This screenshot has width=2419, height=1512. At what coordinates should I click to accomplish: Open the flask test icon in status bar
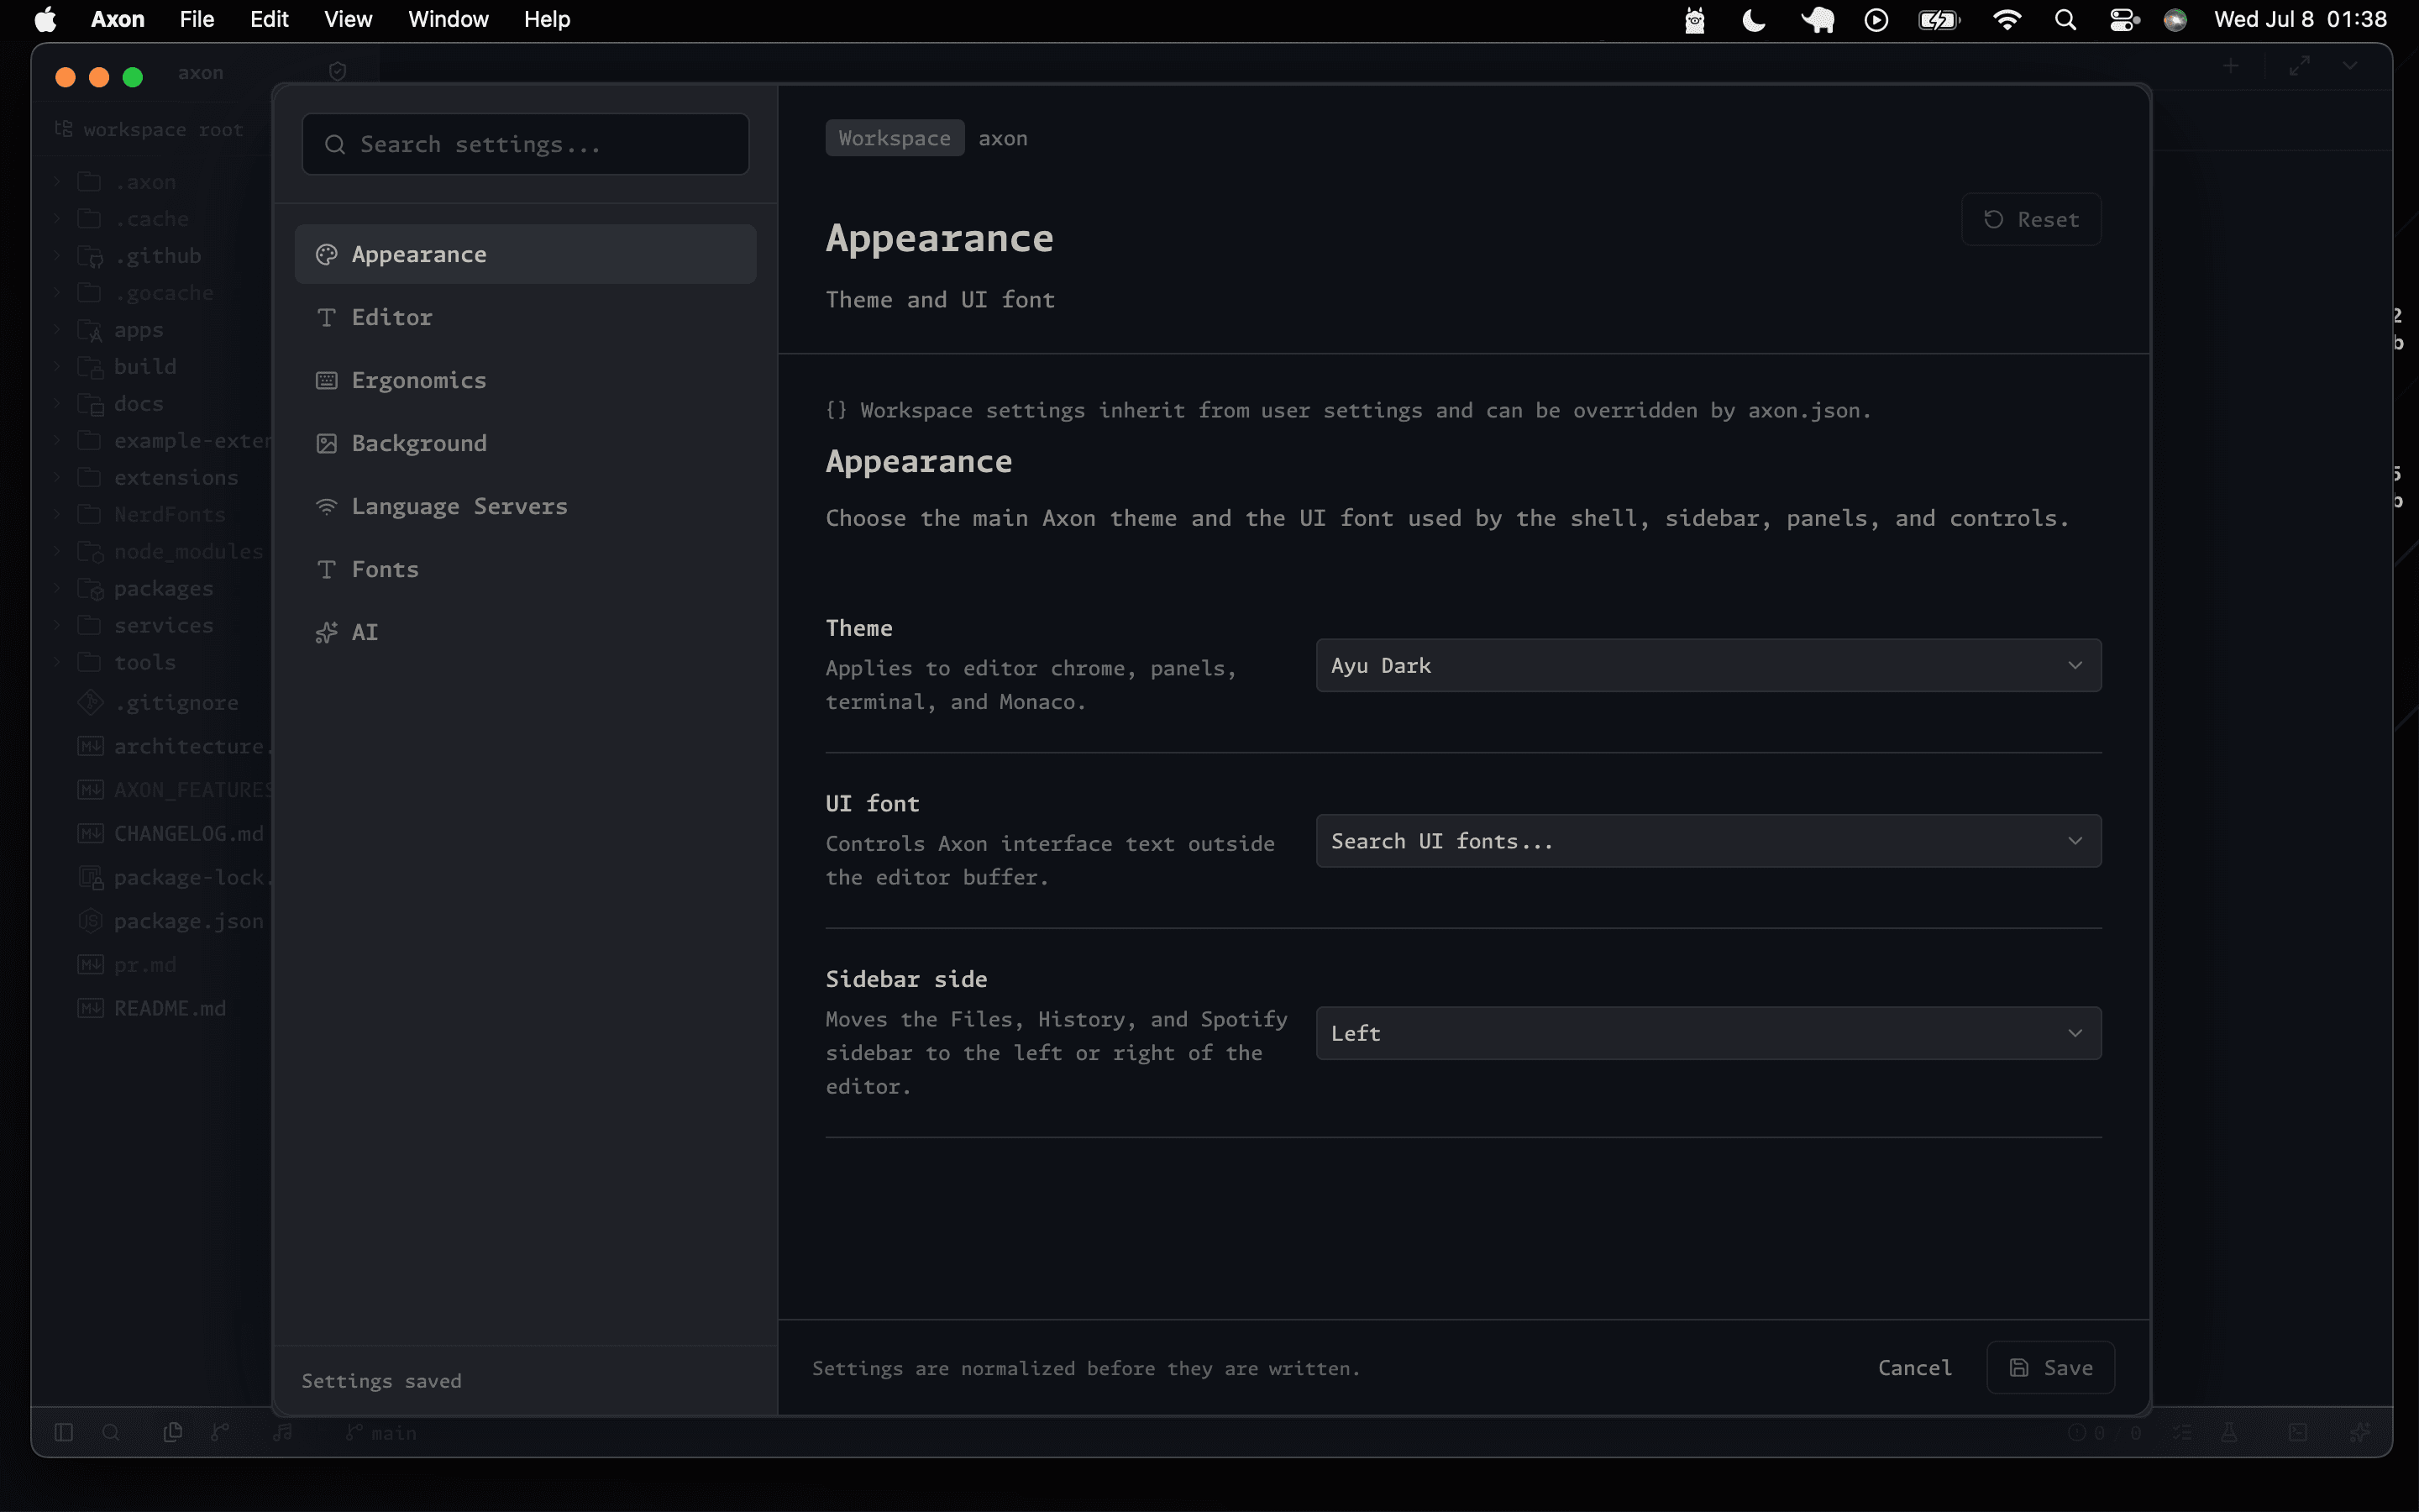[2229, 1432]
